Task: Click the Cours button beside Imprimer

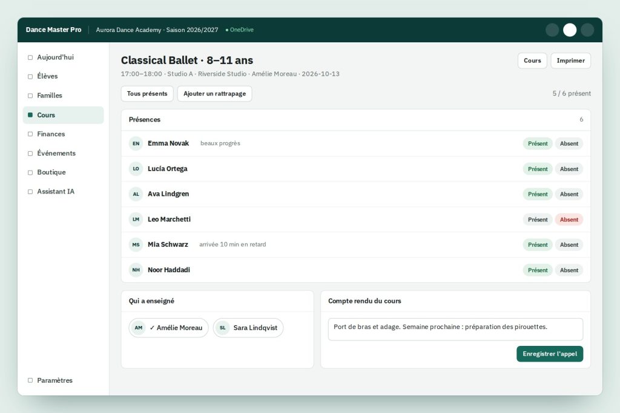Action: coord(532,60)
